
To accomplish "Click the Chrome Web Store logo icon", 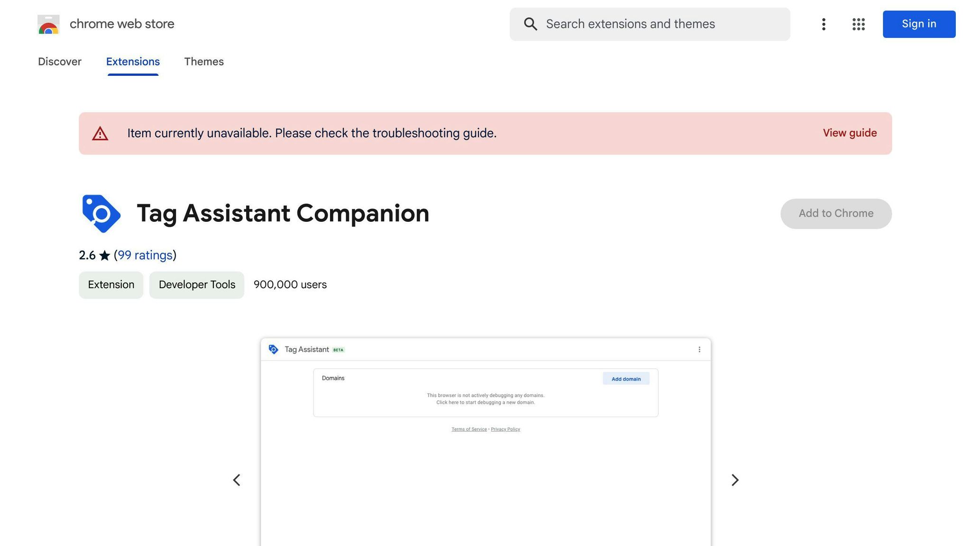I will tap(48, 24).
